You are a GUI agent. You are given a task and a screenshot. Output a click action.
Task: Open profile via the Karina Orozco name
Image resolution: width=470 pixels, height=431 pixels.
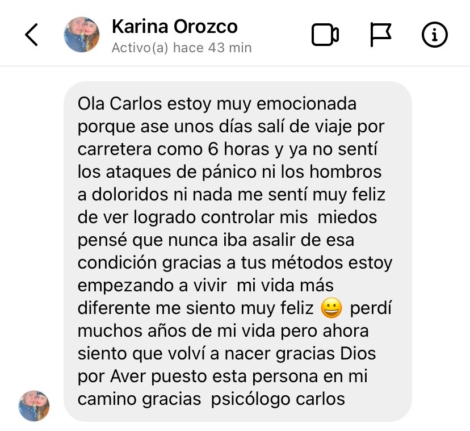point(175,26)
